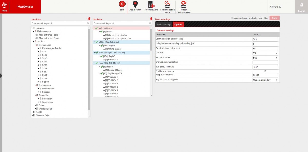Click red up arrow above Hardware panel
Image resolution: width=308 pixels, height=152 pixels.
point(151,19)
